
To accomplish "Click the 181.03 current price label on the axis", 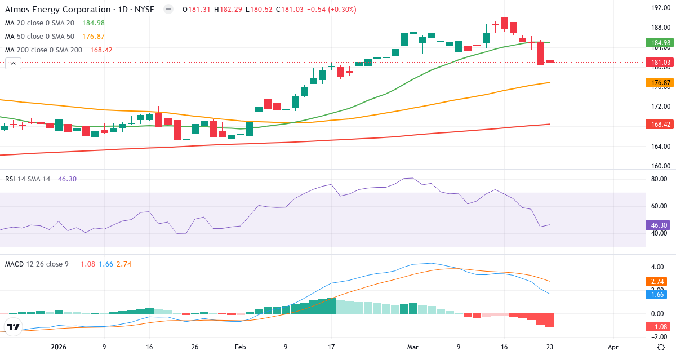I will [x=657, y=63].
